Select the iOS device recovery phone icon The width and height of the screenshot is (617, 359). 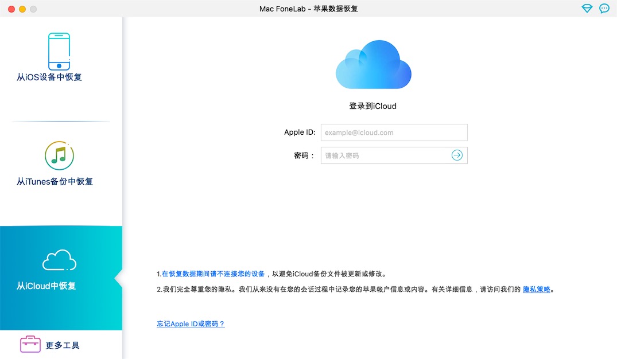59,51
